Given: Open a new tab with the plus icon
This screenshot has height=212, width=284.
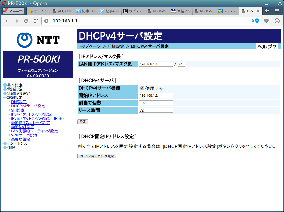Looking at the screenshot, I should pyautogui.click(x=267, y=11).
